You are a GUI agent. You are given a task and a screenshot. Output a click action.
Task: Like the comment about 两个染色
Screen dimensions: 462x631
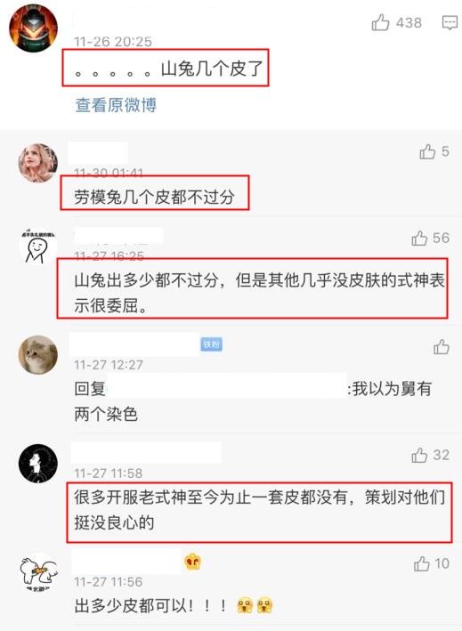441,347
